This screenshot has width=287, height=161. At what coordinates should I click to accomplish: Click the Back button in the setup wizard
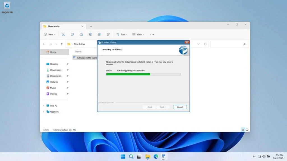pyautogui.click(x=149, y=107)
